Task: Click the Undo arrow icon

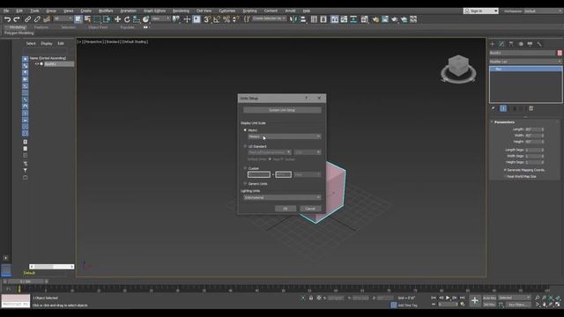Action: [7, 19]
